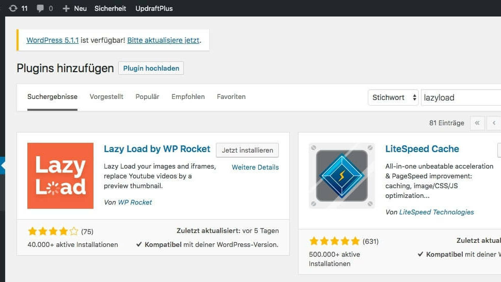This screenshot has width=501, height=282.
Task: Open the UpdraftPlus admin bar menu
Action: (154, 8)
